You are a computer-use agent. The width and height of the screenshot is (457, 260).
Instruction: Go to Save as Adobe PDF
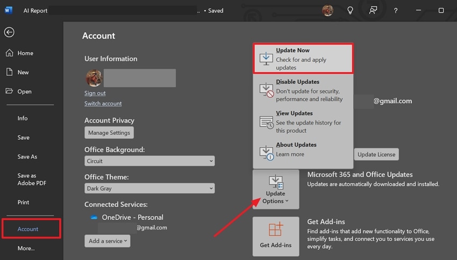pyautogui.click(x=27, y=179)
